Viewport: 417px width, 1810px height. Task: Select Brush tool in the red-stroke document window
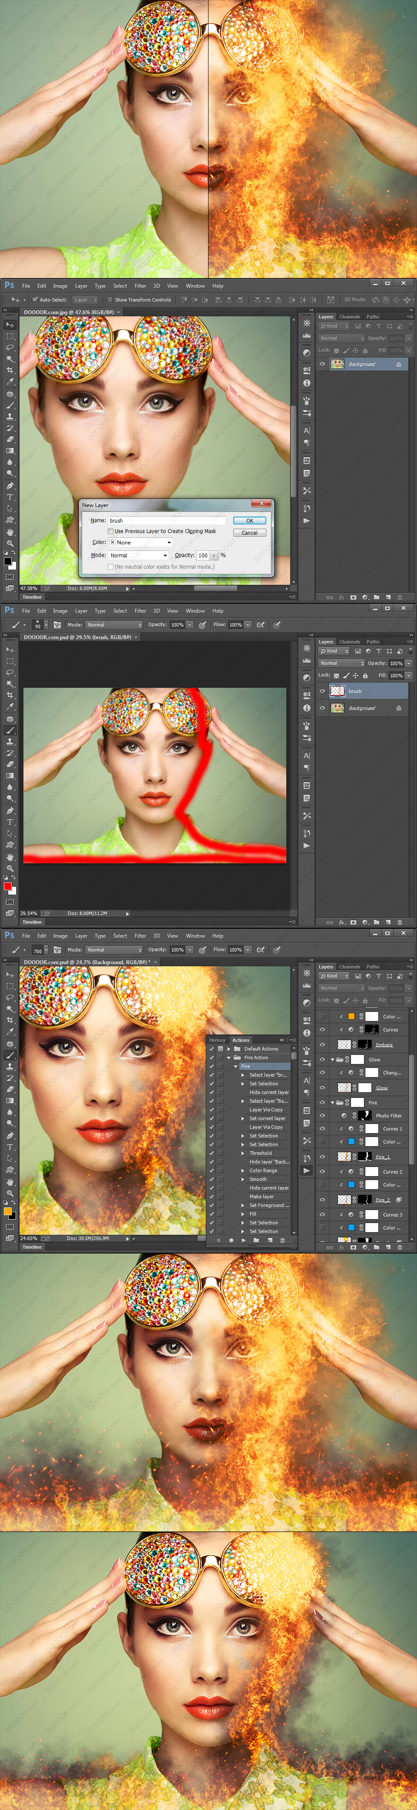pos(10,730)
